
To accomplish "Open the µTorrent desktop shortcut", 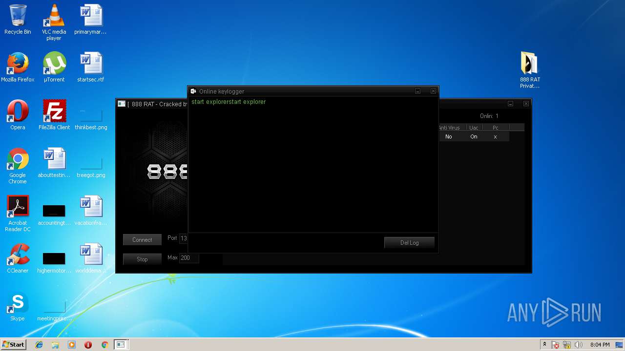I will point(54,67).
